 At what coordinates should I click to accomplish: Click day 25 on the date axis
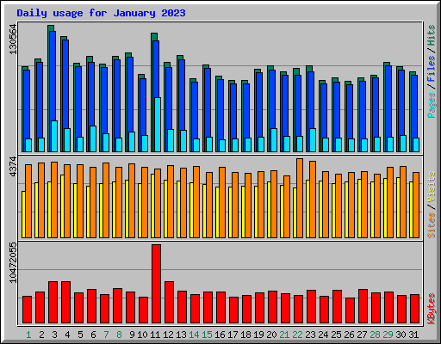coord(336,335)
